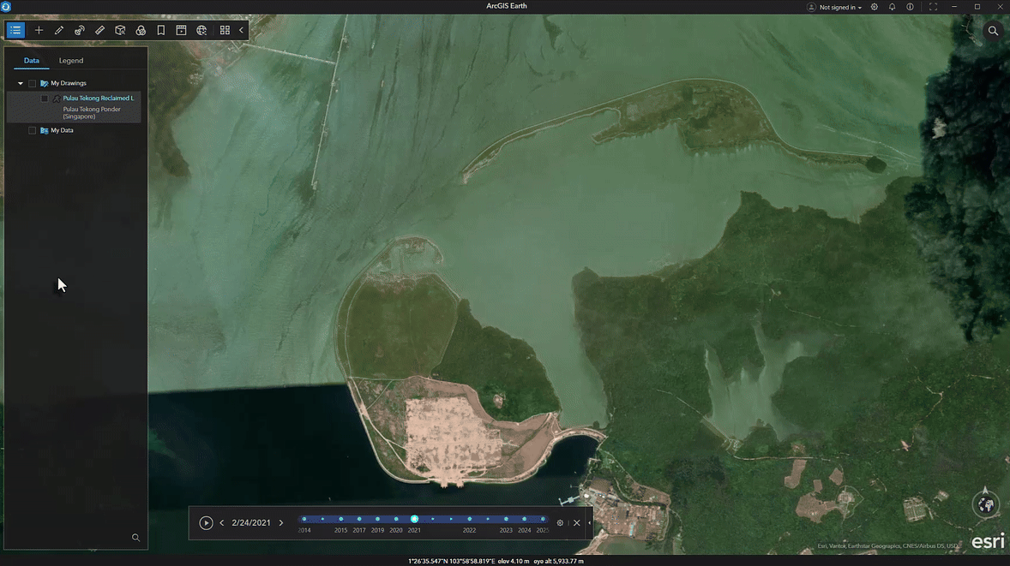This screenshot has width=1010, height=566.
Task: Check the My Drawings checkbox
Action: click(33, 83)
